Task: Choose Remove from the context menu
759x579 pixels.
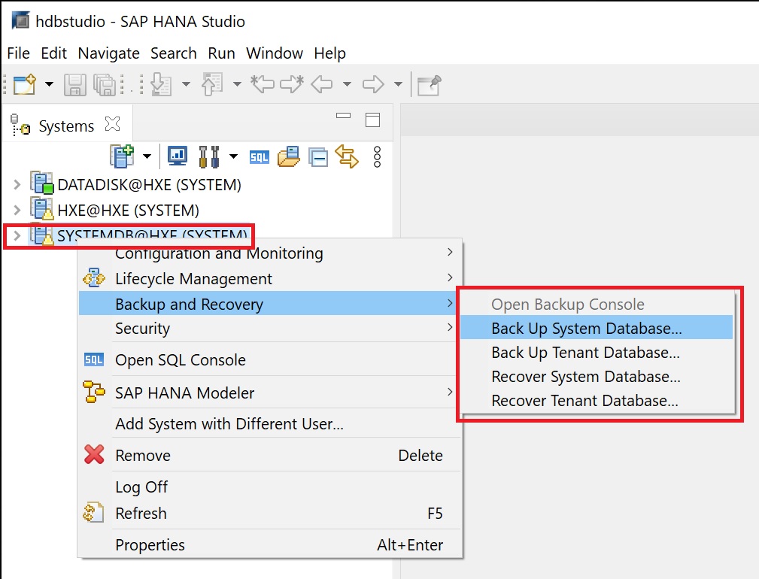Action: [269, 455]
